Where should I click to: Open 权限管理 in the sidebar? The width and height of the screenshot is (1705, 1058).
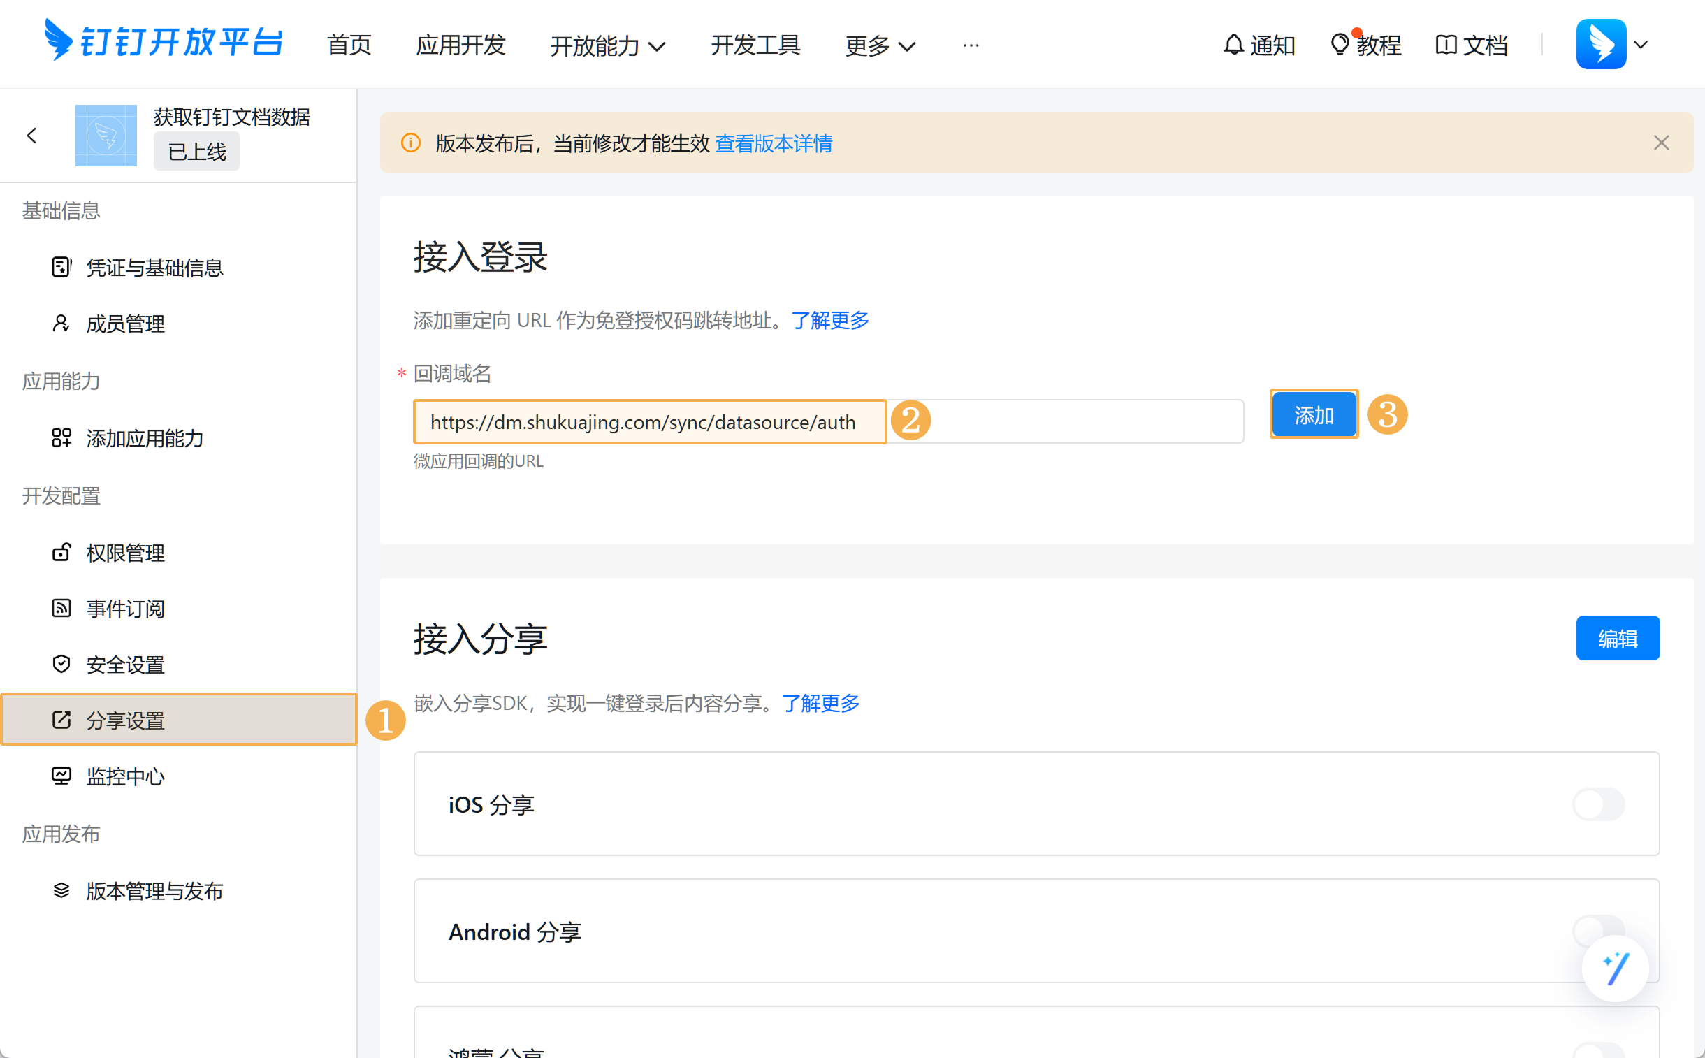pos(125,553)
